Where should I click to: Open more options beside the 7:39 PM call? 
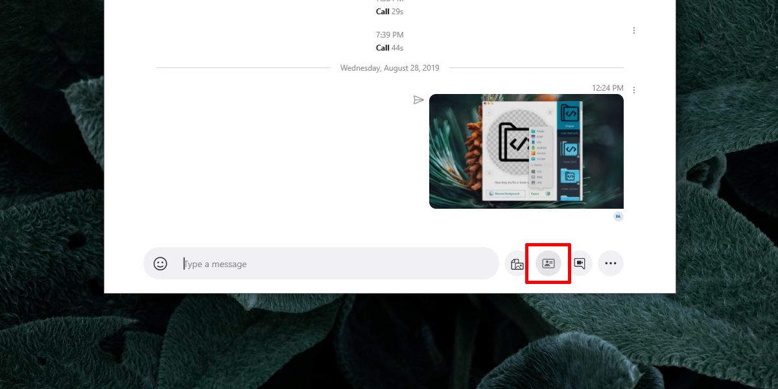(633, 30)
